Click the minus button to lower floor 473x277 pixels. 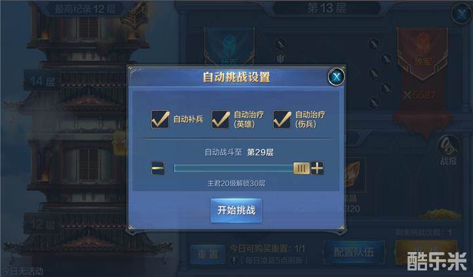click(158, 168)
